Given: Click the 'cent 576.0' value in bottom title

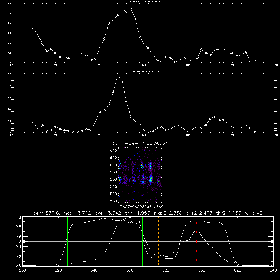Looking at the screenshot, I should click(x=46, y=213).
